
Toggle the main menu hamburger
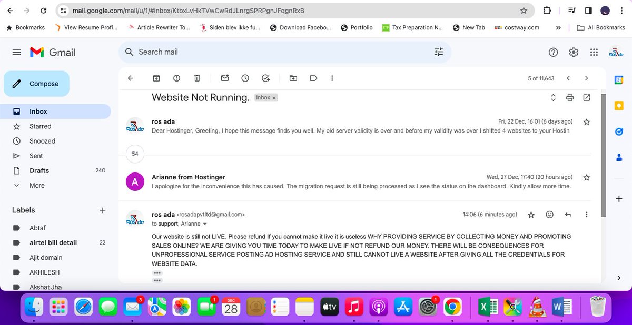pos(16,52)
